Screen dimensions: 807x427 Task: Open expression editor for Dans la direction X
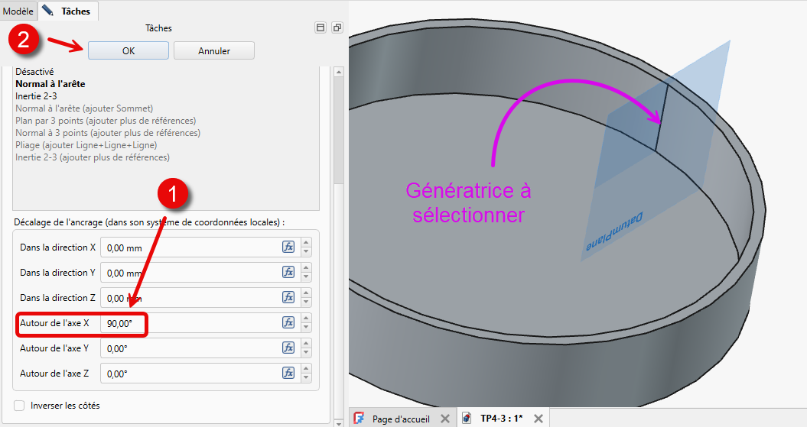click(x=288, y=247)
